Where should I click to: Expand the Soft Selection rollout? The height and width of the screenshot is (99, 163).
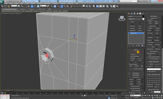136,73
